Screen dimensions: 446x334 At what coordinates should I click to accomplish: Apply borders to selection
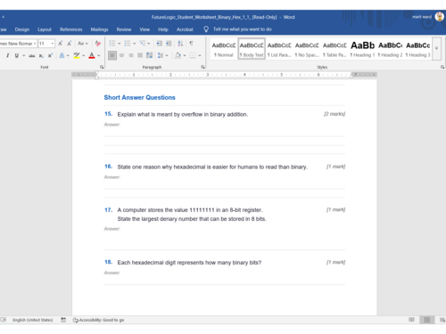[x=193, y=55]
